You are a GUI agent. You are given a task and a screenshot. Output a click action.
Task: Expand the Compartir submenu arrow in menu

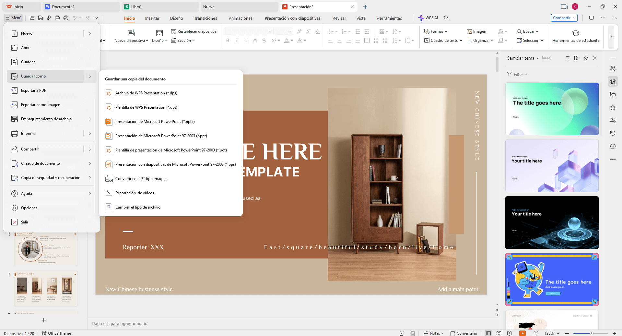point(90,149)
